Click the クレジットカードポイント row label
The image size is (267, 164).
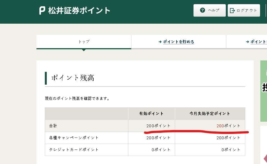[74, 150]
